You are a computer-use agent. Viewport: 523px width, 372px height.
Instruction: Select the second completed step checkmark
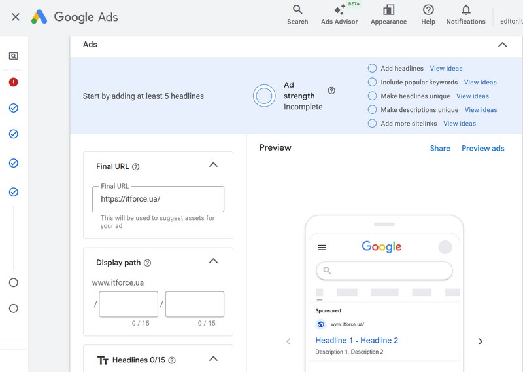pyautogui.click(x=13, y=134)
